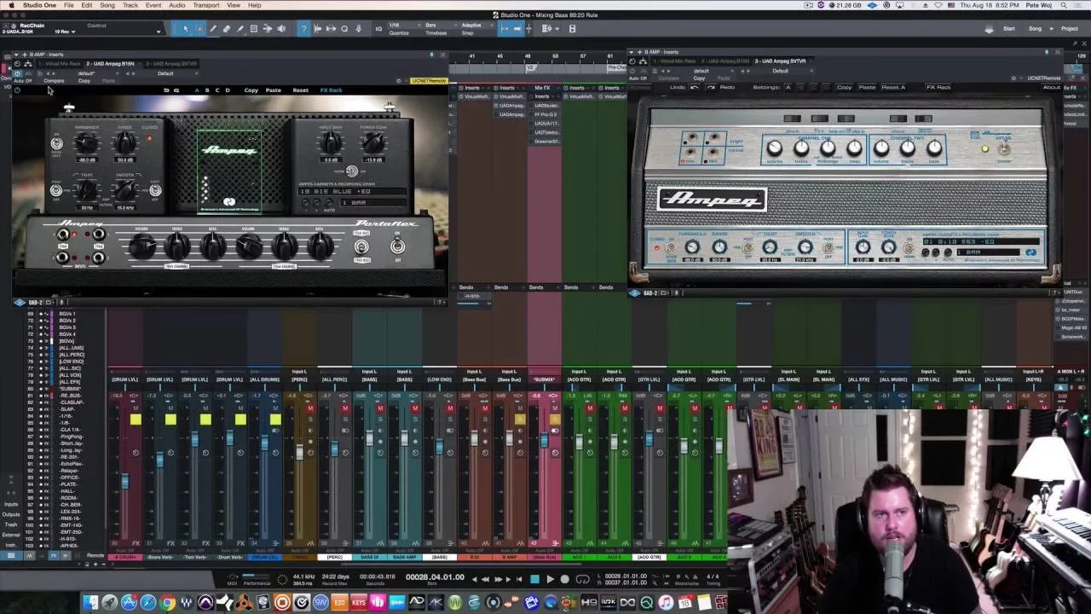1091x614 pixels.
Task: Switch to '2 - UAD Ampeg B15N' tab
Action: 110,63
